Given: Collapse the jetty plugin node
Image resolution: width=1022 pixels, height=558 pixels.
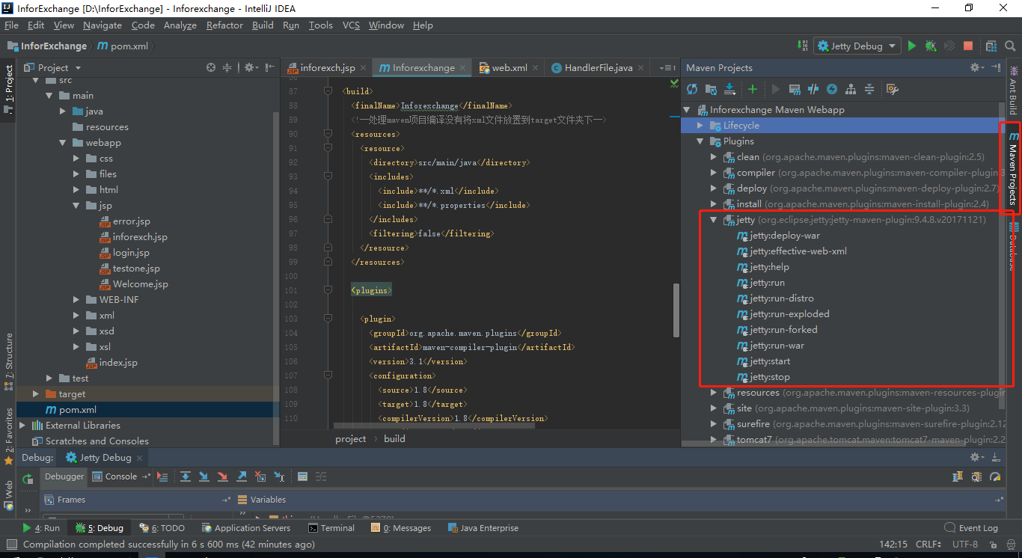Looking at the screenshot, I should click(x=713, y=219).
